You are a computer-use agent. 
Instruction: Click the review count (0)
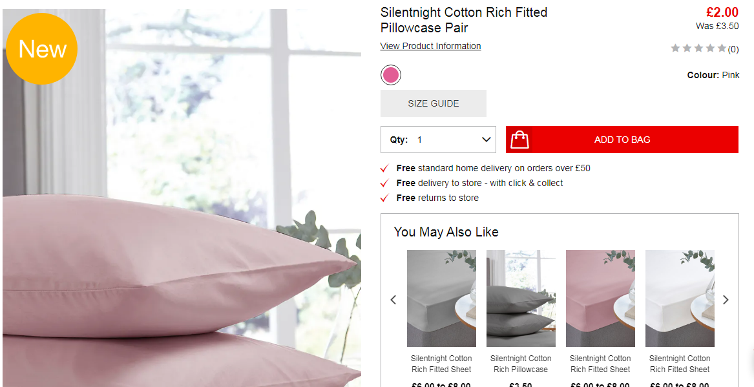733,49
